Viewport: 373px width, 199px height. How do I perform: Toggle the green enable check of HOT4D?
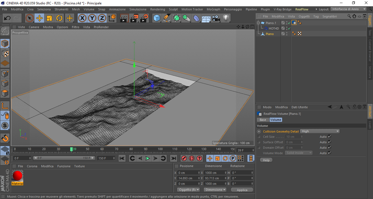click(289, 28)
